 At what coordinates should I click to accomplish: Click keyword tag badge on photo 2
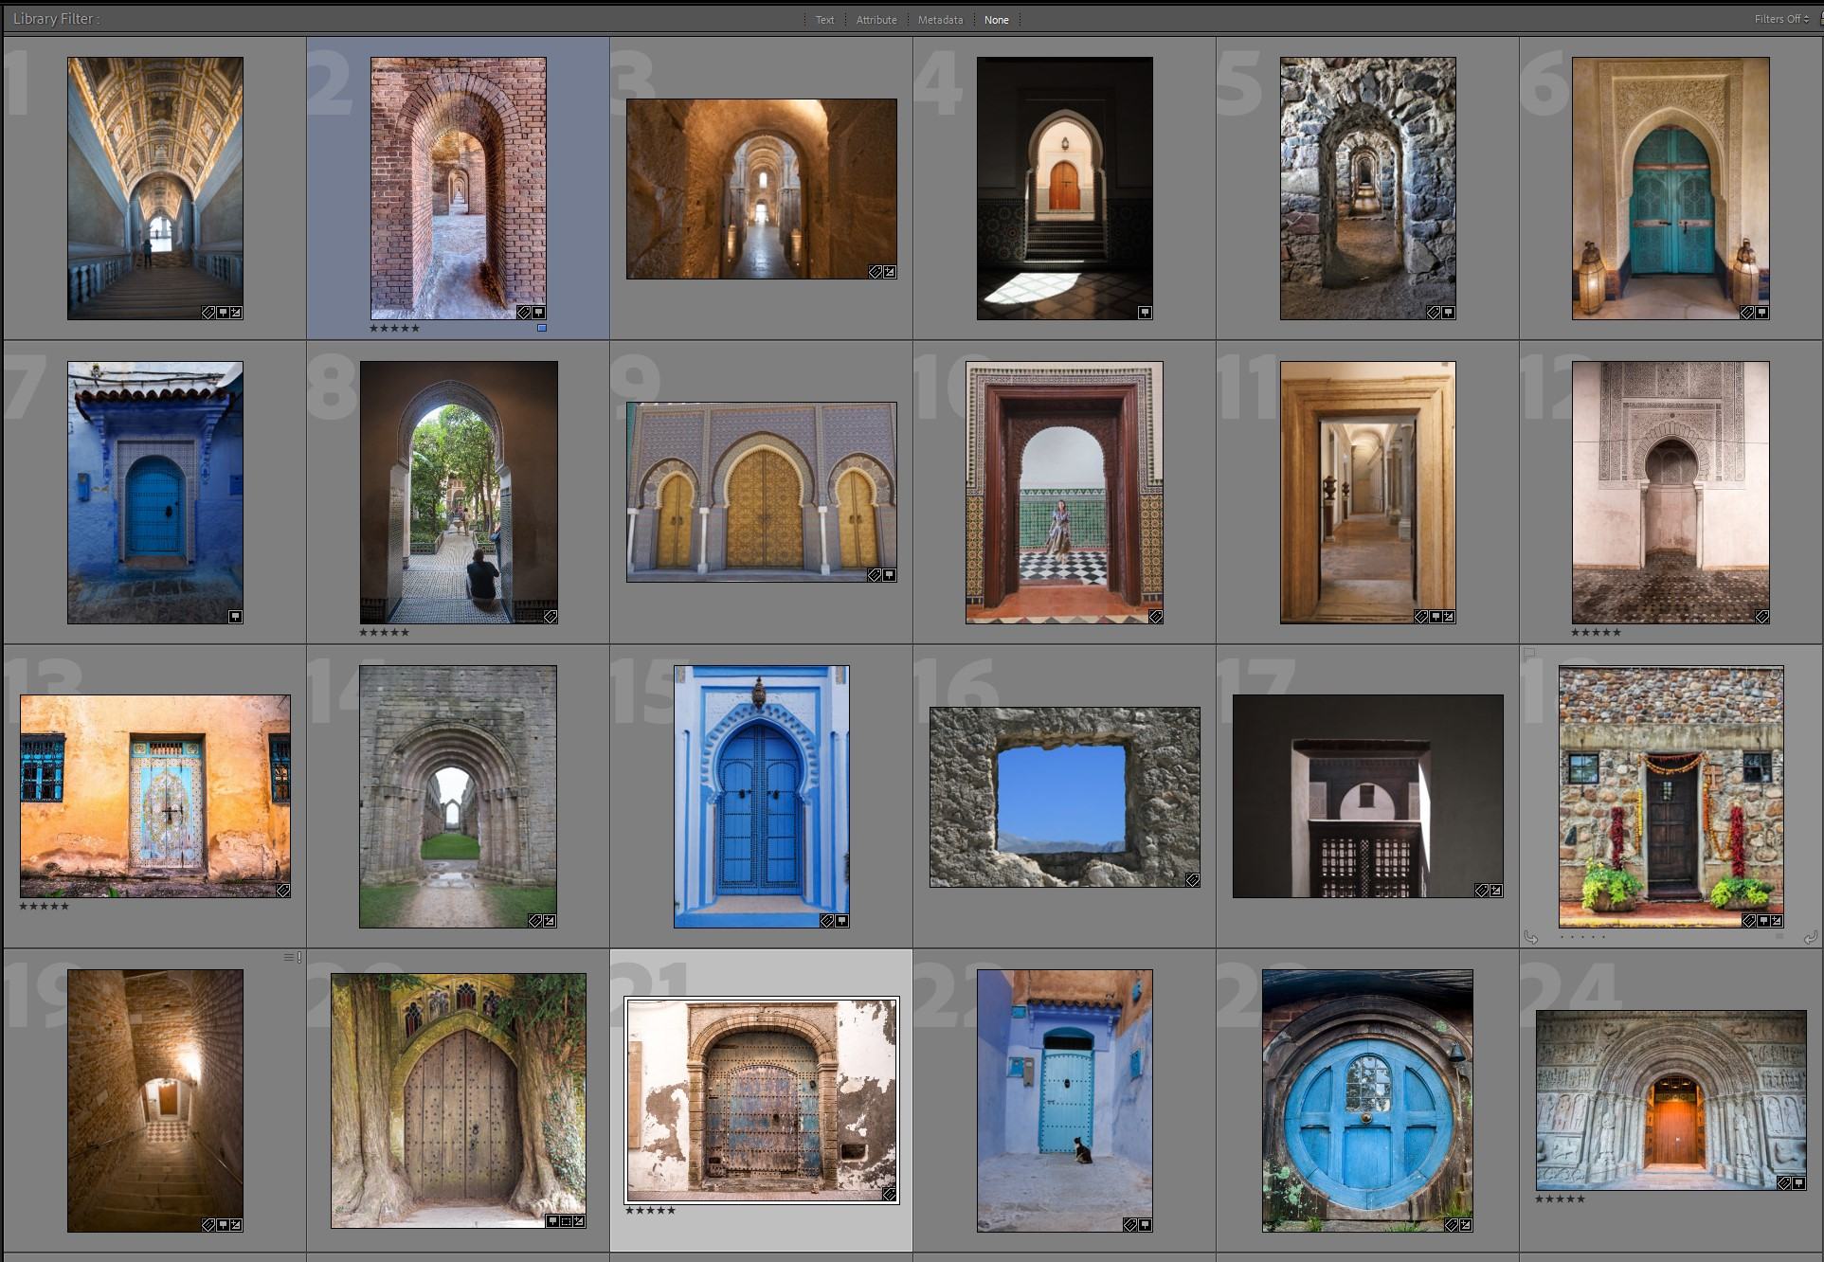click(x=523, y=313)
